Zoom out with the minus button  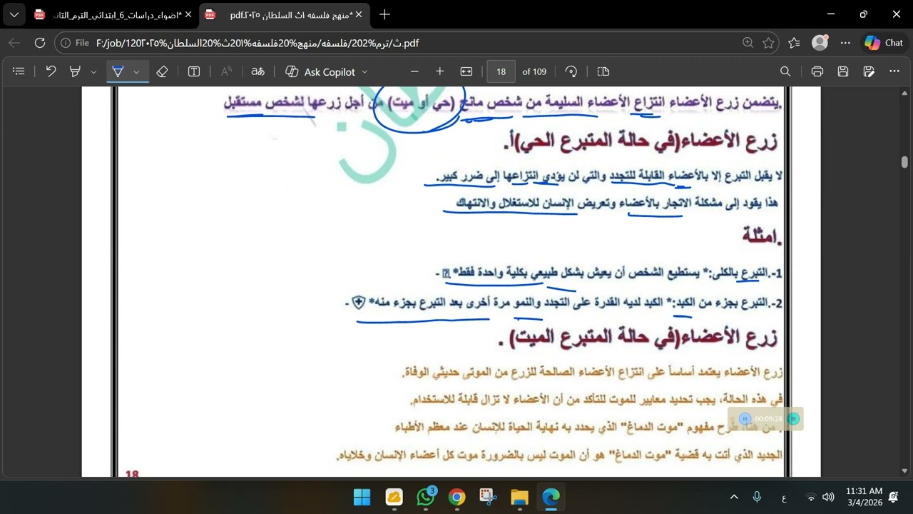[414, 71]
